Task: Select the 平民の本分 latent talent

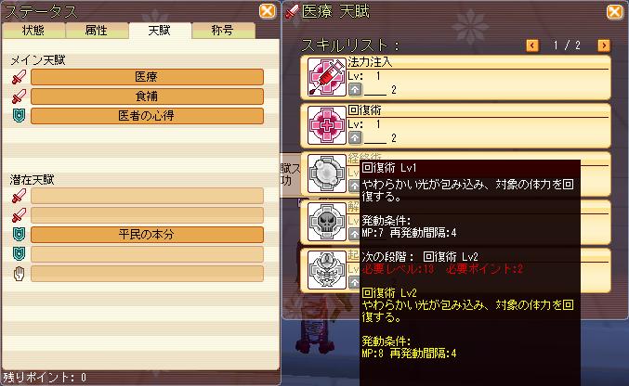Action: click(x=147, y=235)
